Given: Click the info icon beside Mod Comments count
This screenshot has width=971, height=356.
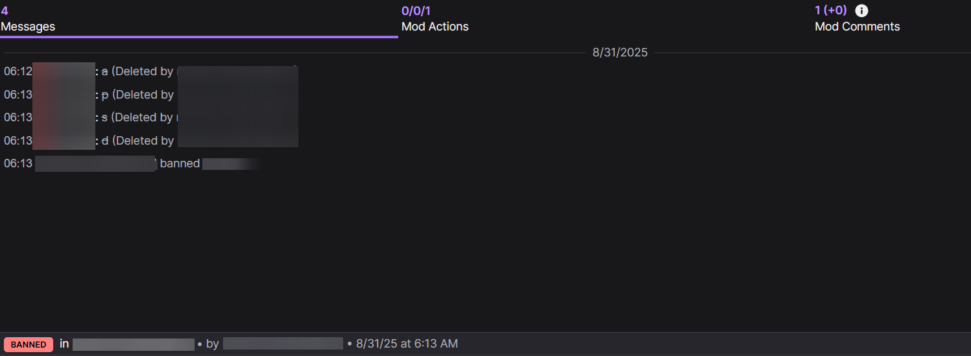Looking at the screenshot, I should 861,10.
